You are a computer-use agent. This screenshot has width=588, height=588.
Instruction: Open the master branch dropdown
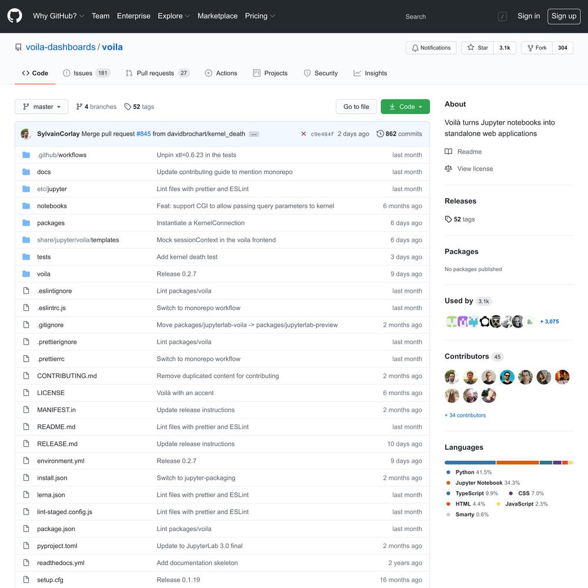click(x=42, y=107)
